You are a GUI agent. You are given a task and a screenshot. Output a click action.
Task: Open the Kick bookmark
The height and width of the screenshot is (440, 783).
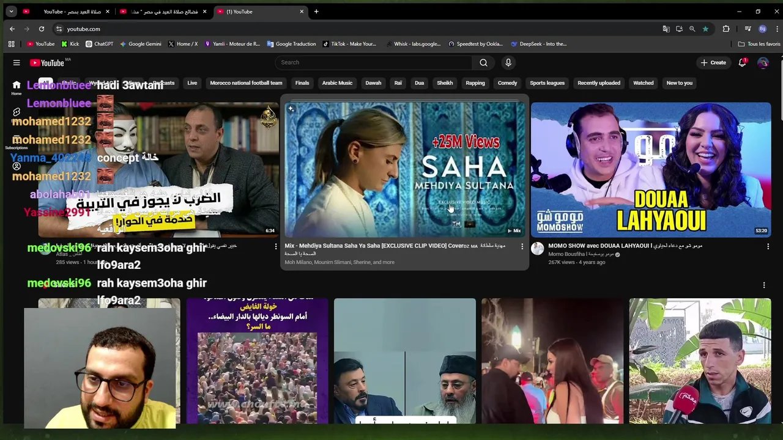(x=70, y=44)
